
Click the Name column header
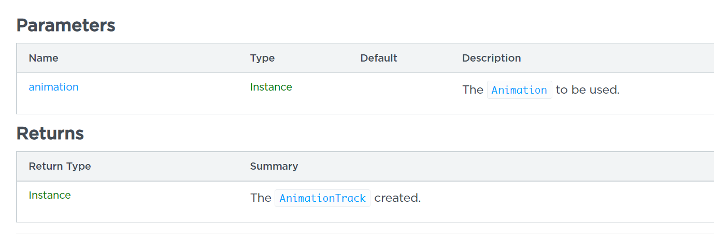44,58
